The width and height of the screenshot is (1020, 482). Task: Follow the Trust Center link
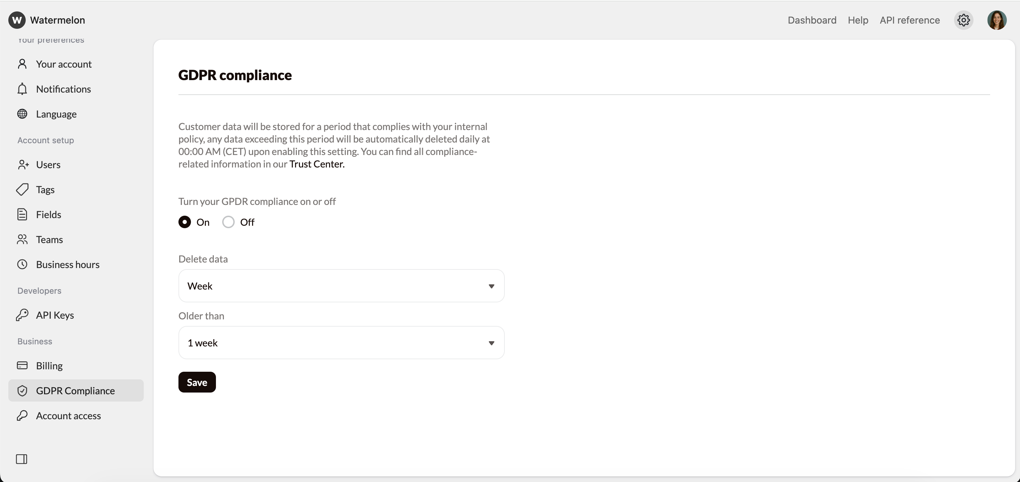click(x=316, y=164)
